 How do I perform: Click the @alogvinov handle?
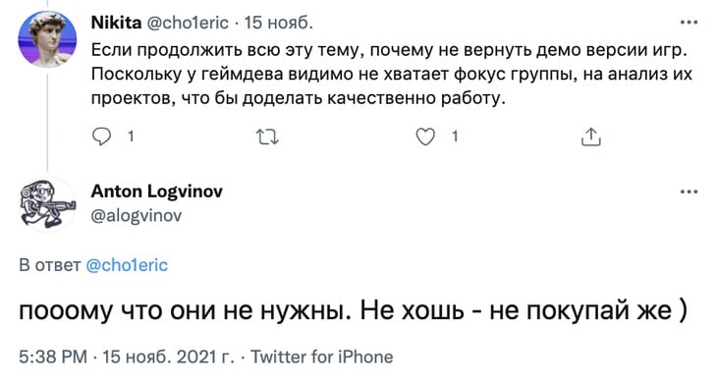137,215
